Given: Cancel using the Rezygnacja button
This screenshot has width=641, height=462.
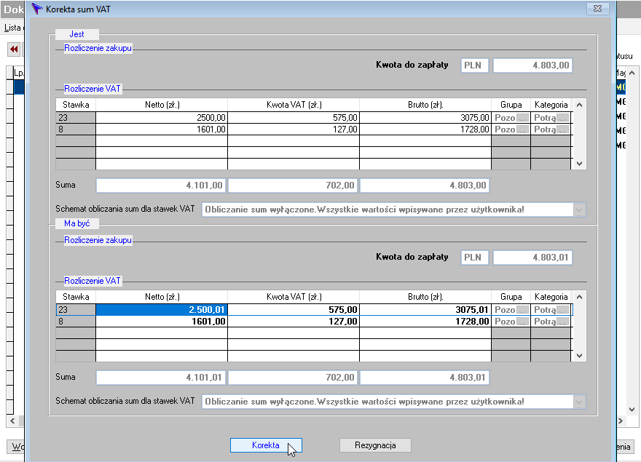Looking at the screenshot, I should pyautogui.click(x=375, y=445).
